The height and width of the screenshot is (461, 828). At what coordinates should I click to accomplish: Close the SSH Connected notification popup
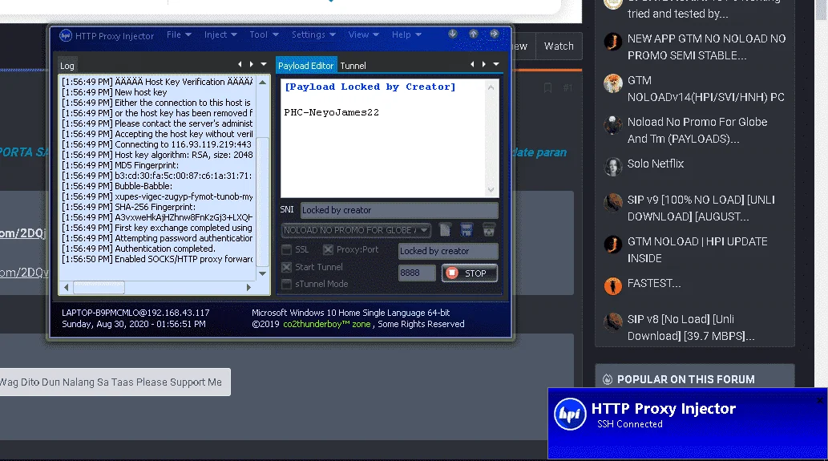pyautogui.click(x=820, y=401)
